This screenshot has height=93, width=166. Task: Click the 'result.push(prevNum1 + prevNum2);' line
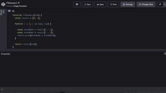[x=36, y=36]
